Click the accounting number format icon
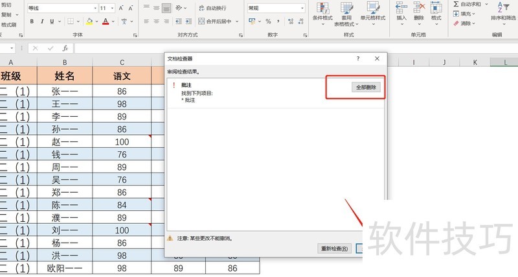 pyautogui.click(x=252, y=21)
